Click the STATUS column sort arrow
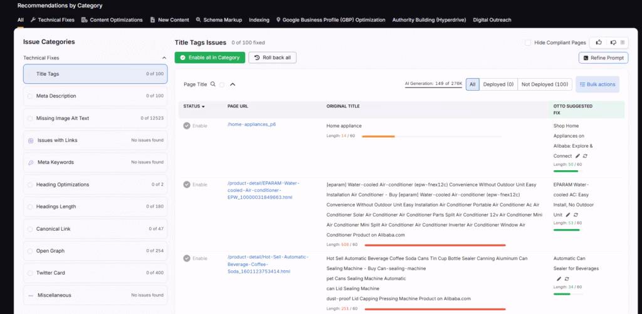Viewport: 642px width, 314px height. pyautogui.click(x=203, y=107)
